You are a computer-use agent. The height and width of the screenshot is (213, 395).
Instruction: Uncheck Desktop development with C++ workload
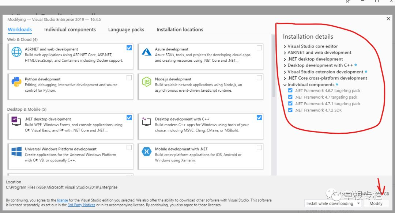[259, 118]
